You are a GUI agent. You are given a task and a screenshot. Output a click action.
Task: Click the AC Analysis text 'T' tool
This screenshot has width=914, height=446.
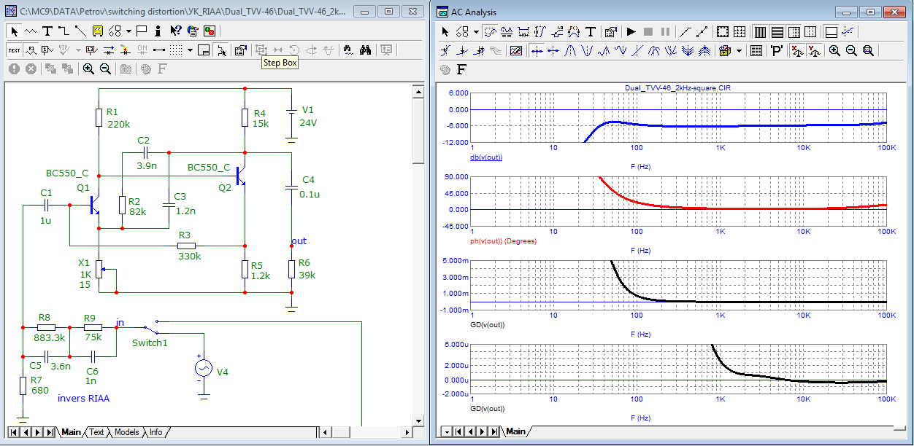point(590,32)
